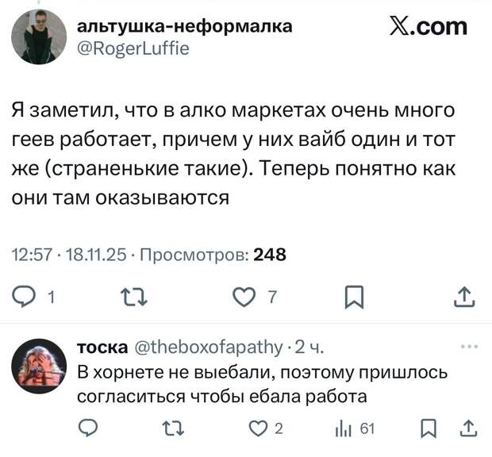Bookmark the main tweet
The height and width of the screenshot is (457, 492).
355,298
